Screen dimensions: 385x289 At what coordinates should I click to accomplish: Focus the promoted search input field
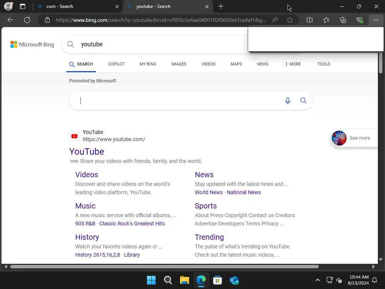click(x=180, y=100)
